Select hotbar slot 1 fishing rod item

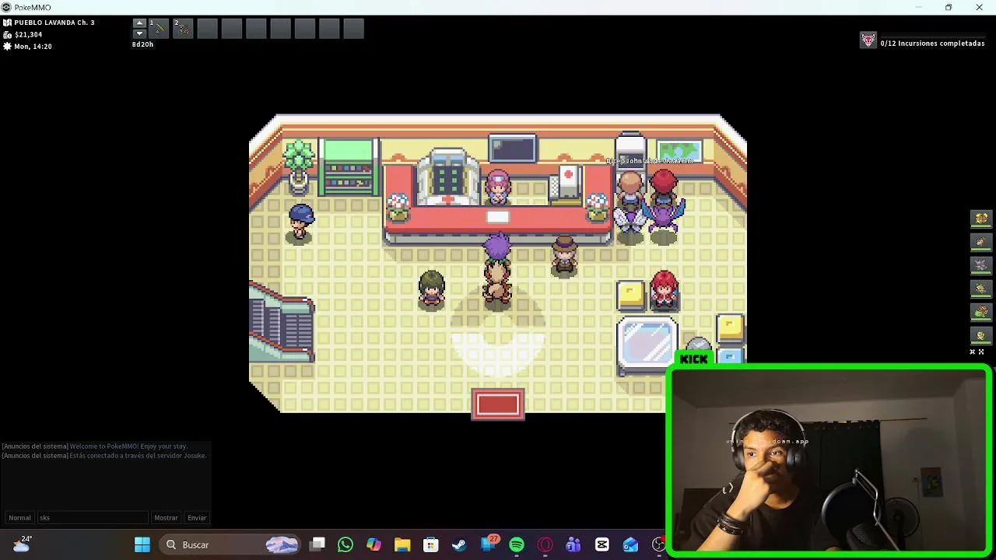tap(157, 29)
